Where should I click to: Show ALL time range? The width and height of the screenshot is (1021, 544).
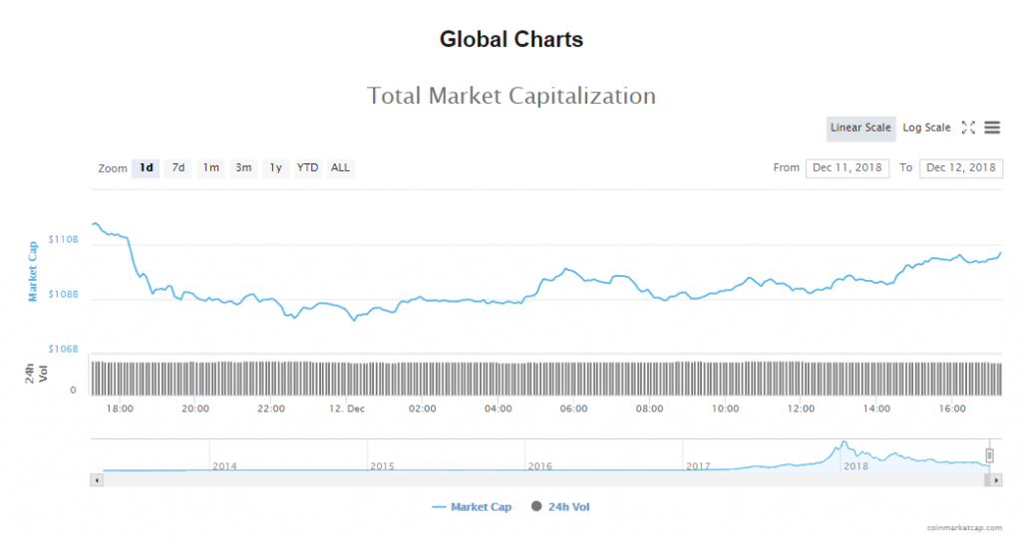340,167
